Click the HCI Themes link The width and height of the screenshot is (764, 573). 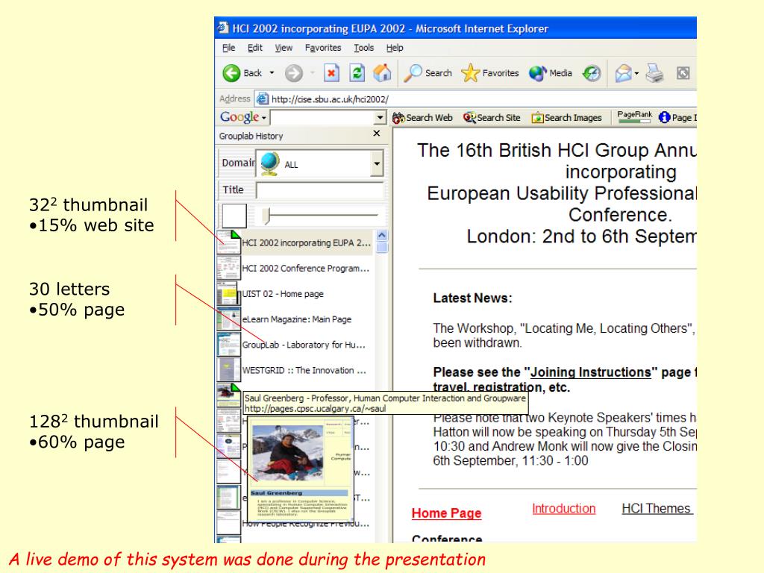657,509
